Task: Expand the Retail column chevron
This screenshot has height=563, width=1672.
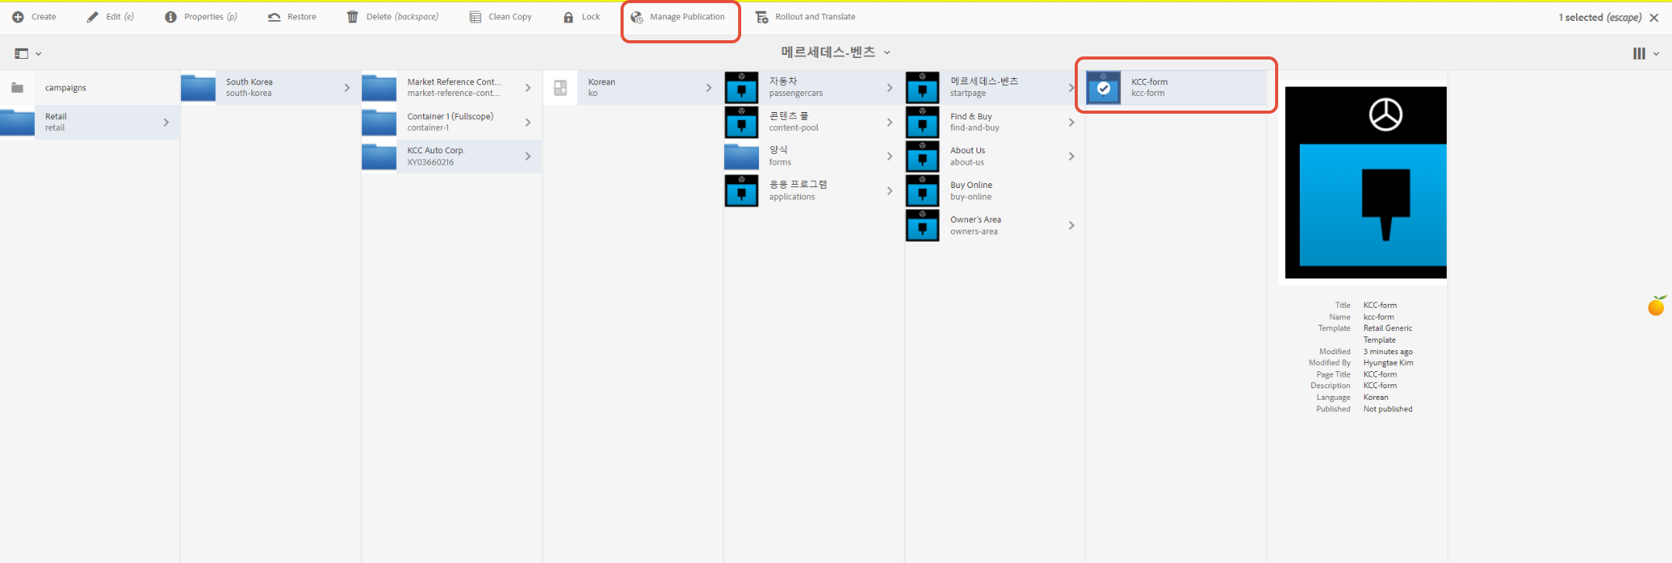Action: 166,122
